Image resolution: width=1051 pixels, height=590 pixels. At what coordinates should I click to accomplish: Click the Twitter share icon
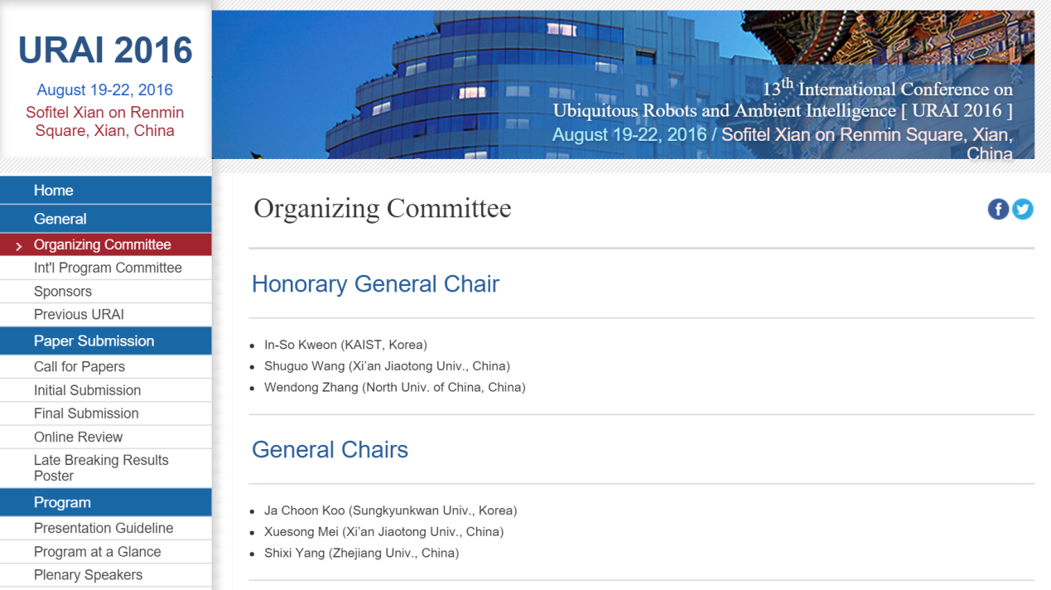[1023, 210]
